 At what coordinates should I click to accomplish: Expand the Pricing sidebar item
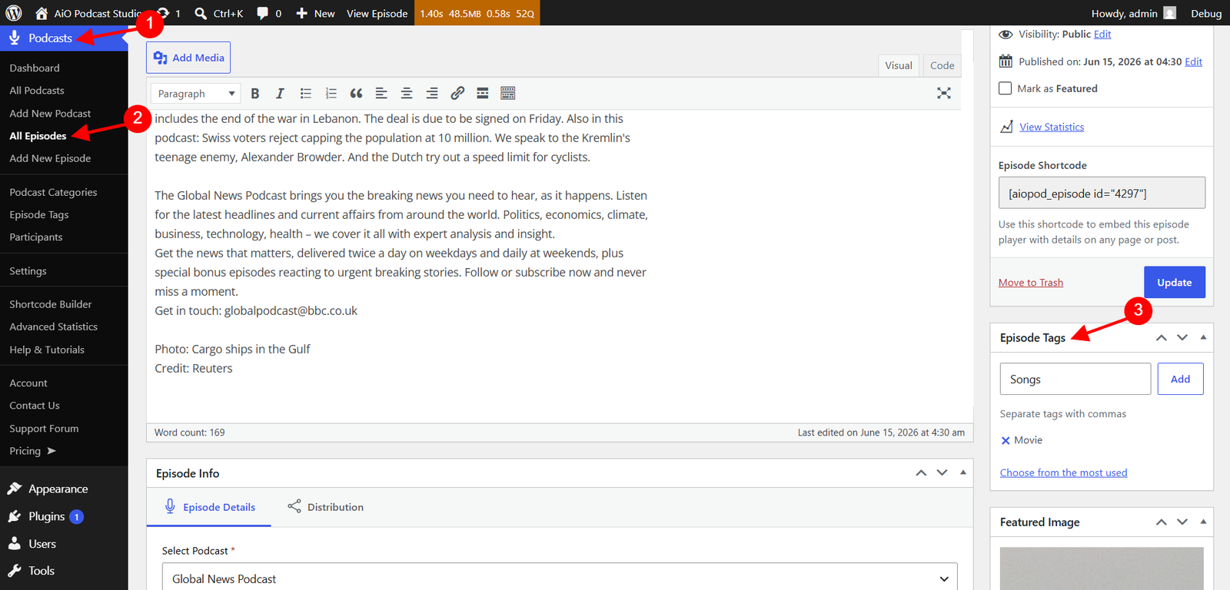(32, 451)
